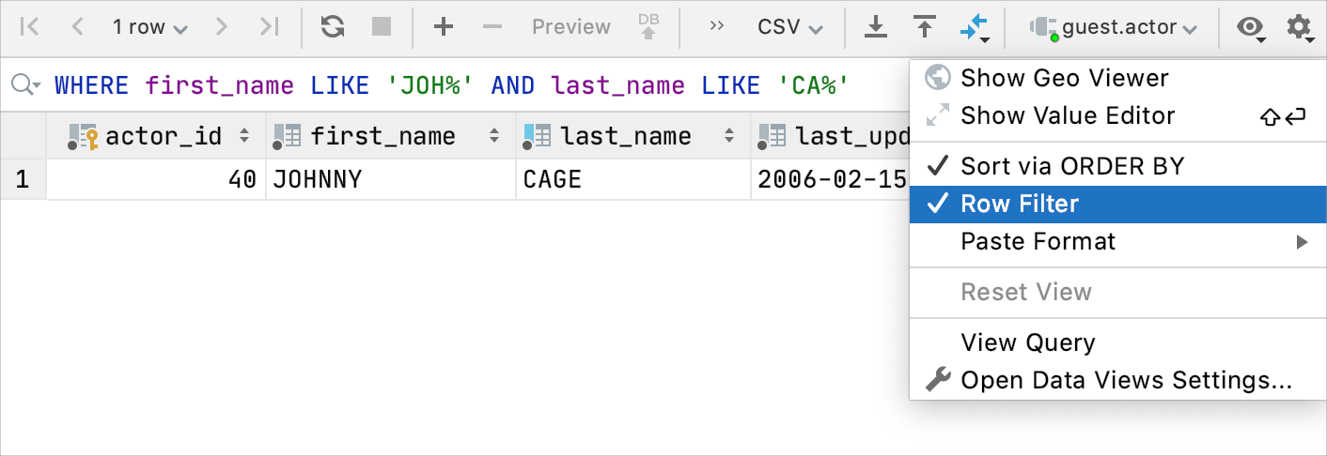
Task: Choose View Query from the menu
Action: click(1027, 342)
